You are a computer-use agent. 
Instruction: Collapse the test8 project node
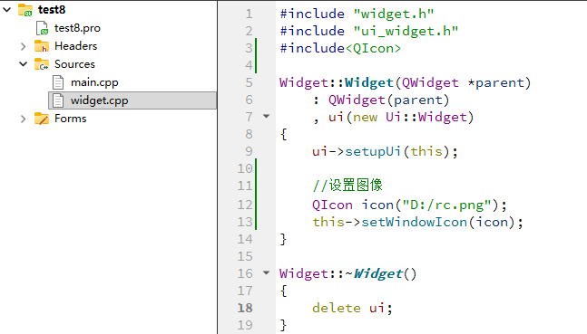click(x=7, y=10)
